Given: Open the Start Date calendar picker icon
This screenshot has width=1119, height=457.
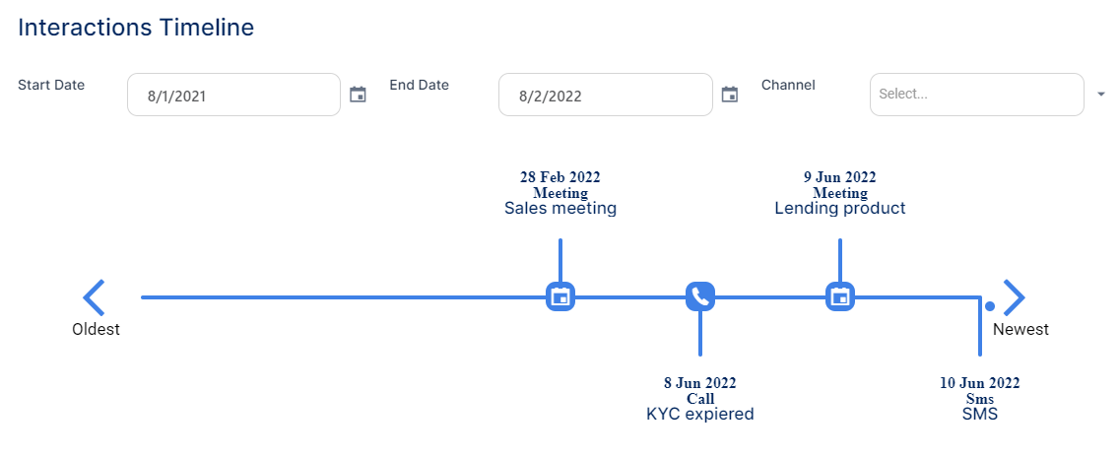Looking at the screenshot, I should pyautogui.click(x=359, y=95).
